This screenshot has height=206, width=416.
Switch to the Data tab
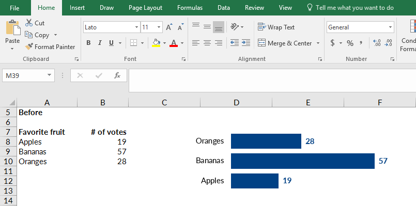(x=224, y=8)
